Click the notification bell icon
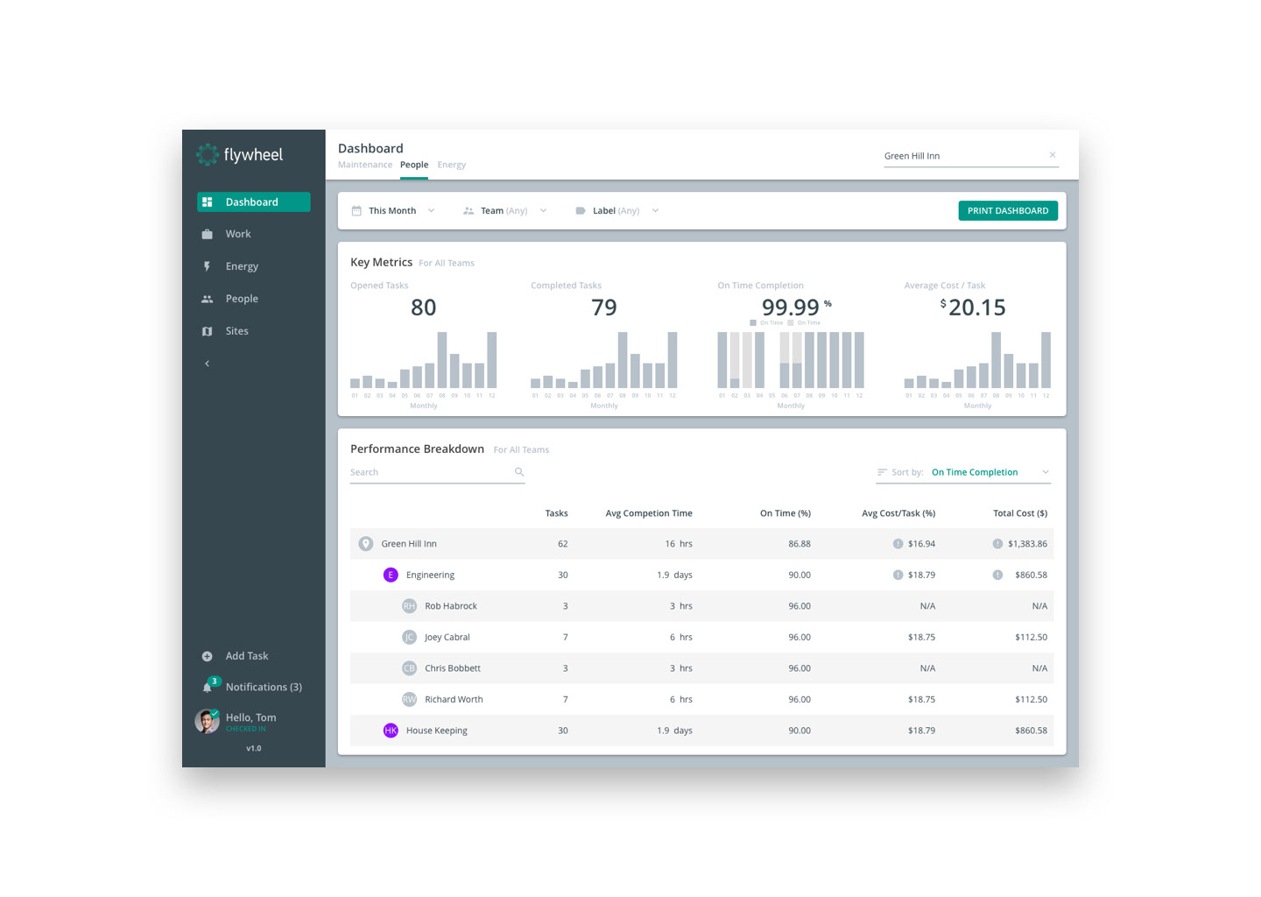Viewport: 1261px width, 897px height. tap(208, 688)
